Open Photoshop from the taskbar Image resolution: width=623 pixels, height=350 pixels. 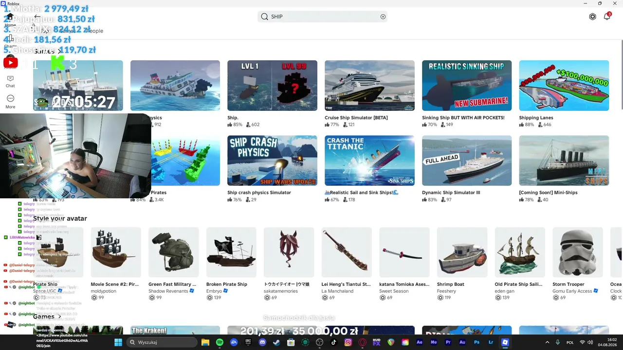pyautogui.click(x=476, y=342)
